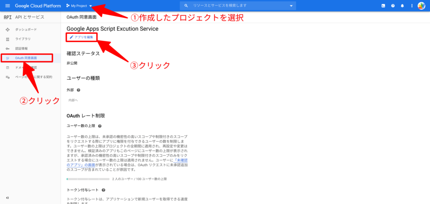Click the search field for resources and services
Viewport: 430px width, 204px height.
pos(238,5)
